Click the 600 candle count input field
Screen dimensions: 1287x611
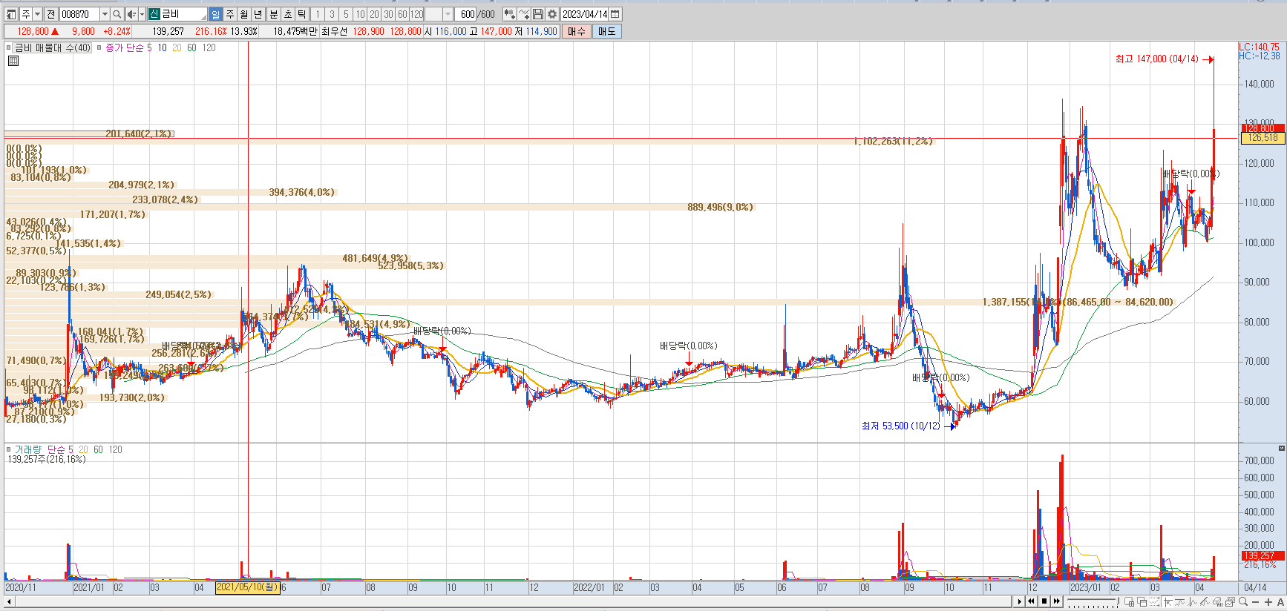pos(467,14)
